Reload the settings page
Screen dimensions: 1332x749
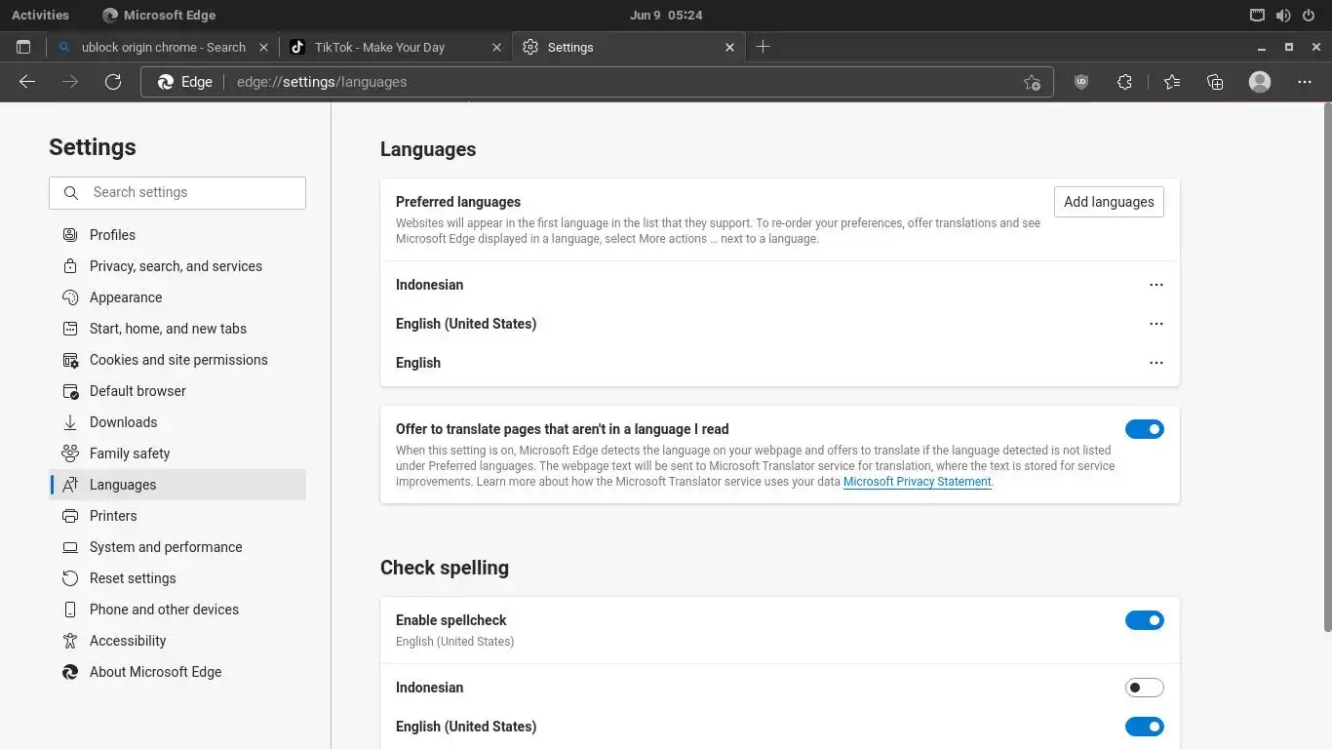coord(113,82)
